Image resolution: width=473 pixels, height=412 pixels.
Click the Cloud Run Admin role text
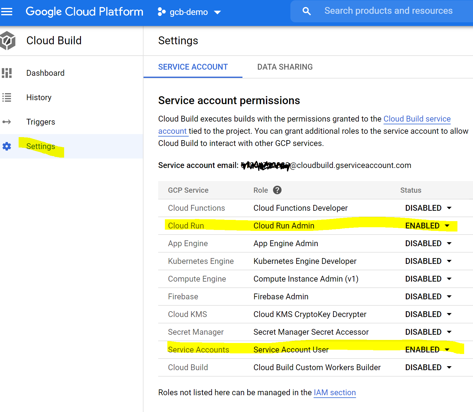click(x=284, y=226)
